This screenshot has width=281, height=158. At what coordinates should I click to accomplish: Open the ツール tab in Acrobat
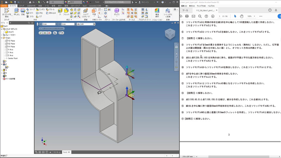tap(185, 11)
